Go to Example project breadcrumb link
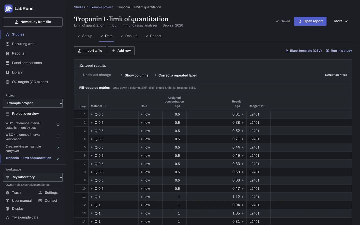The width and height of the screenshot is (360, 225). tap(101, 7)
